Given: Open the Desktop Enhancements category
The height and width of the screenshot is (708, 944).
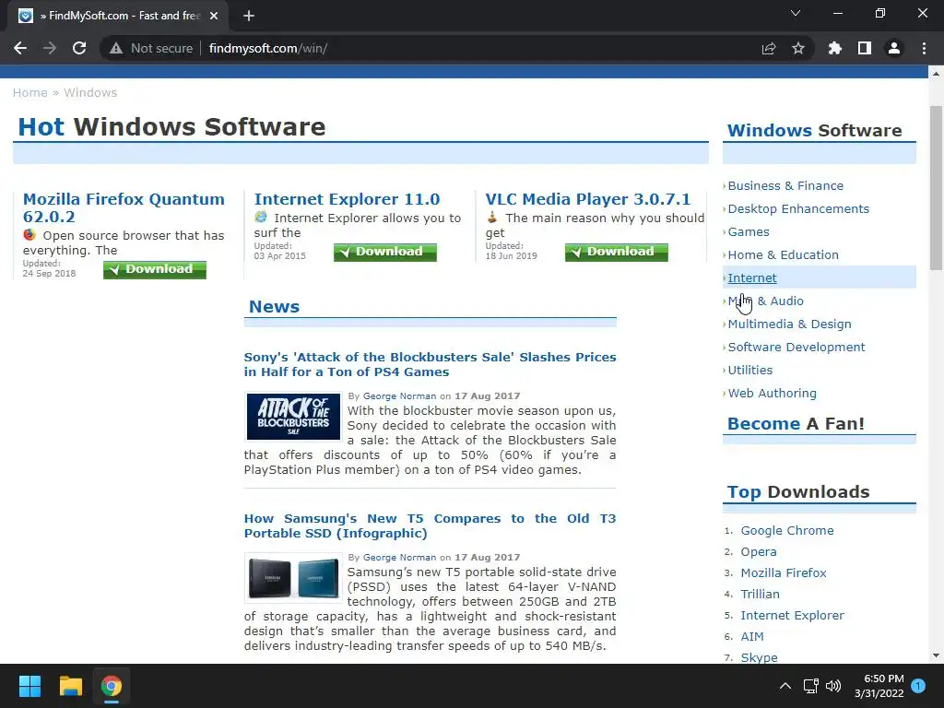Looking at the screenshot, I should [x=798, y=209].
